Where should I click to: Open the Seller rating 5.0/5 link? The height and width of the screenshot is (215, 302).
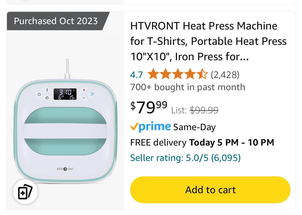[x=185, y=158]
